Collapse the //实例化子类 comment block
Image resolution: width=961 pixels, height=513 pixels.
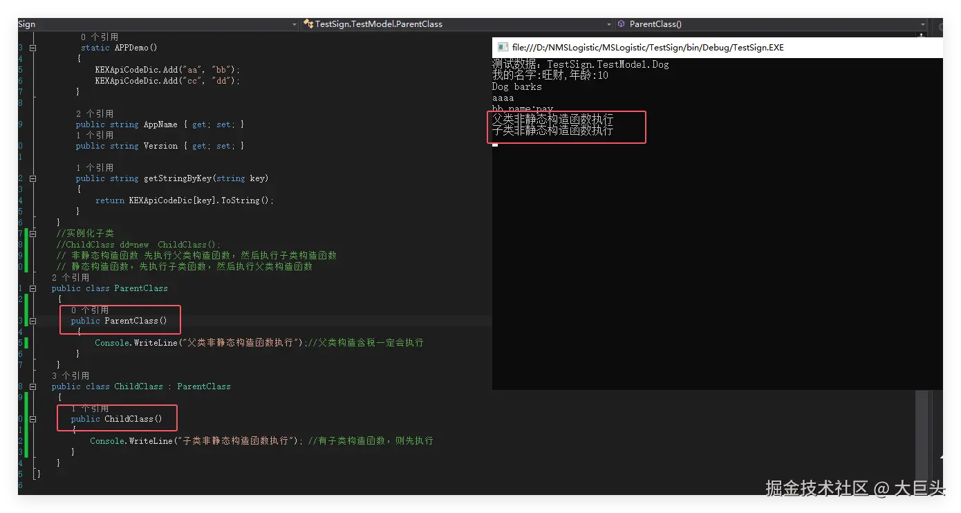[x=32, y=234]
